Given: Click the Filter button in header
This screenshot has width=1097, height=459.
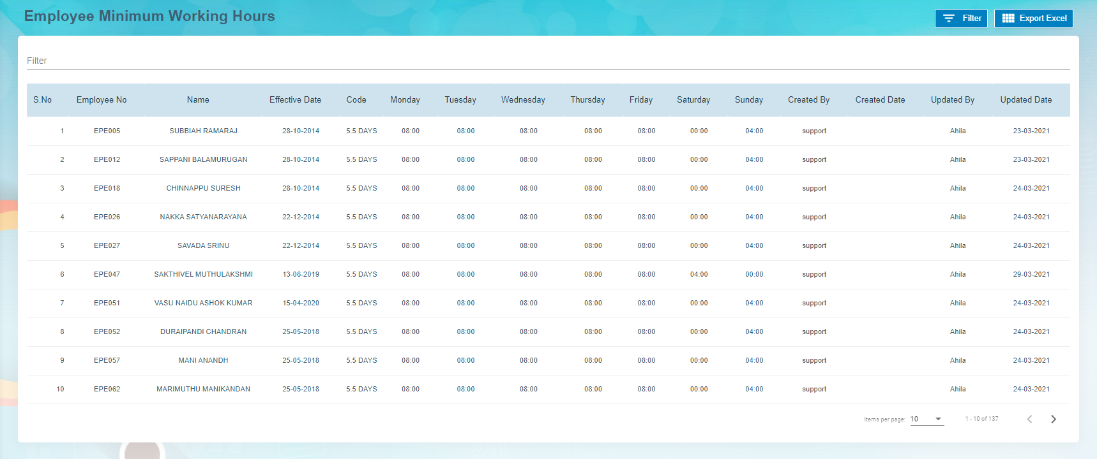Looking at the screenshot, I should pyautogui.click(x=961, y=18).
